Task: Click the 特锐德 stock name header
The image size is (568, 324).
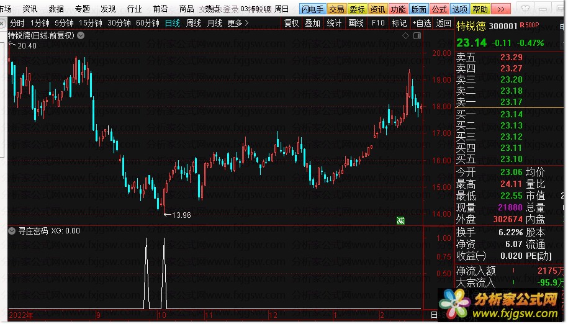Action: tap(471, 26)
